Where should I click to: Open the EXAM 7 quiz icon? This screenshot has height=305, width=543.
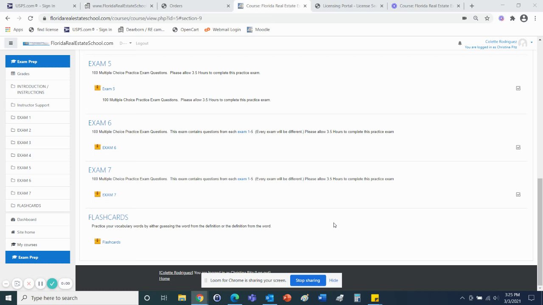pos(98,194)
